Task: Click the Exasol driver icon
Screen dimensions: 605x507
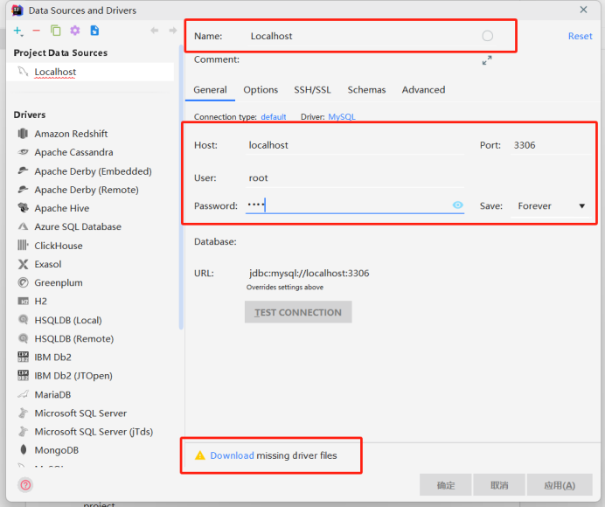Action: coord(23,264)
